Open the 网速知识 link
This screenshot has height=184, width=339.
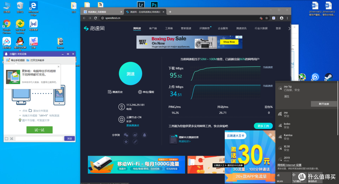tap(185, 141)
